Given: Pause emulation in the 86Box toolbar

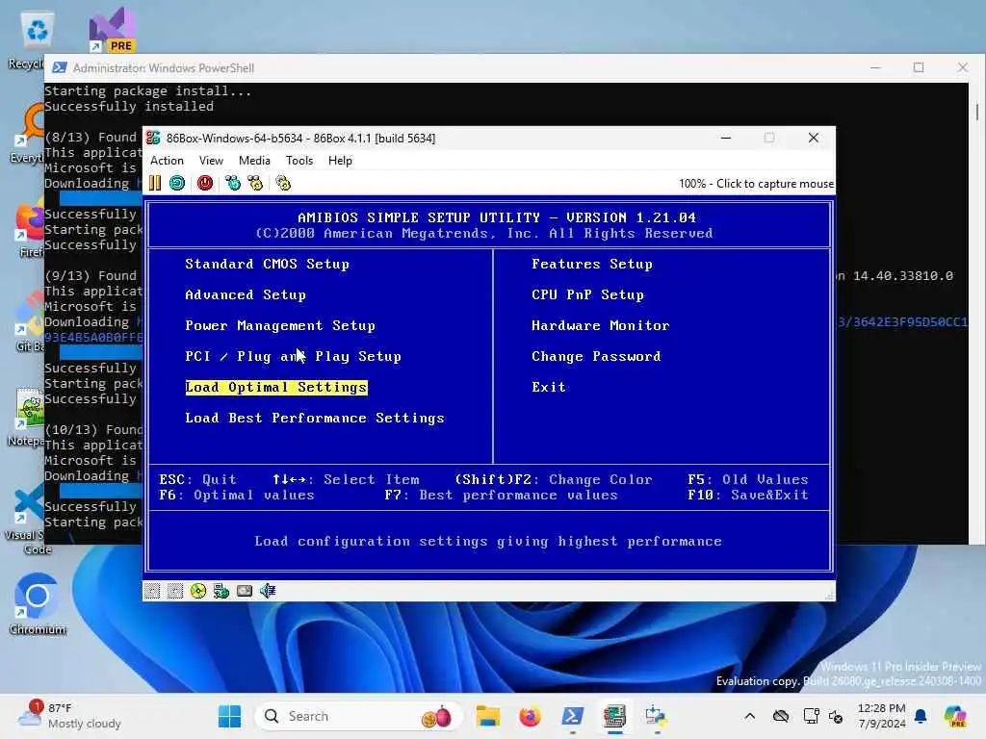Looking at the screenshot, I should pos(155,183).
